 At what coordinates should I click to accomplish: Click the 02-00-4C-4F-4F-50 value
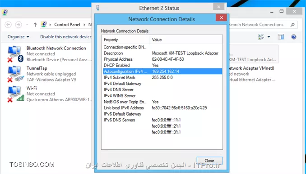click(x=168, y=59)
